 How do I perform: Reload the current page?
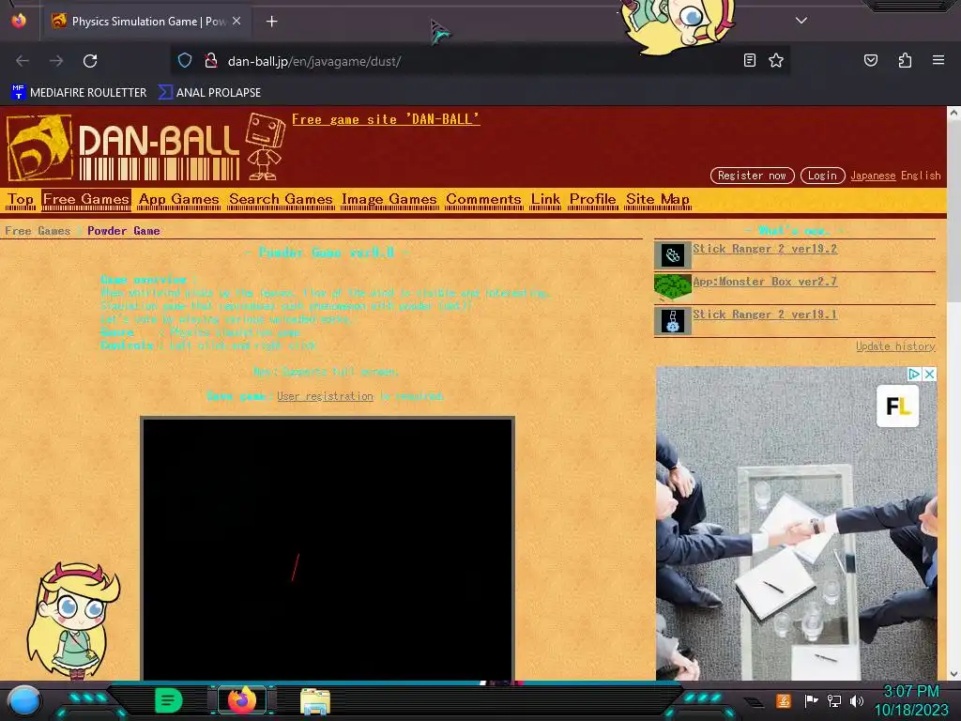click(90, 61)
